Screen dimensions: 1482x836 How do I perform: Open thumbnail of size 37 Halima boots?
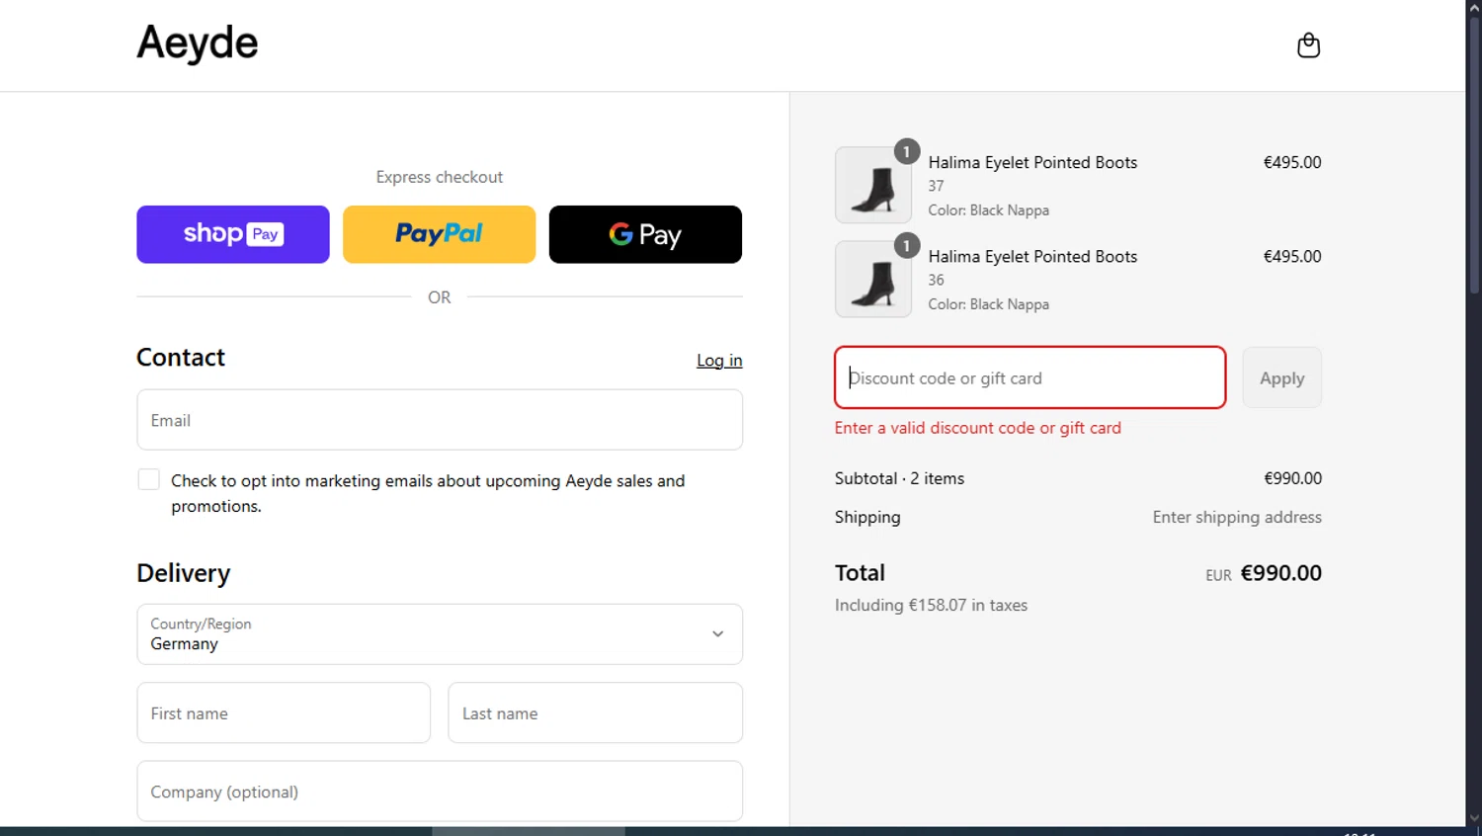pyautogui.click(x=873, y=185)
